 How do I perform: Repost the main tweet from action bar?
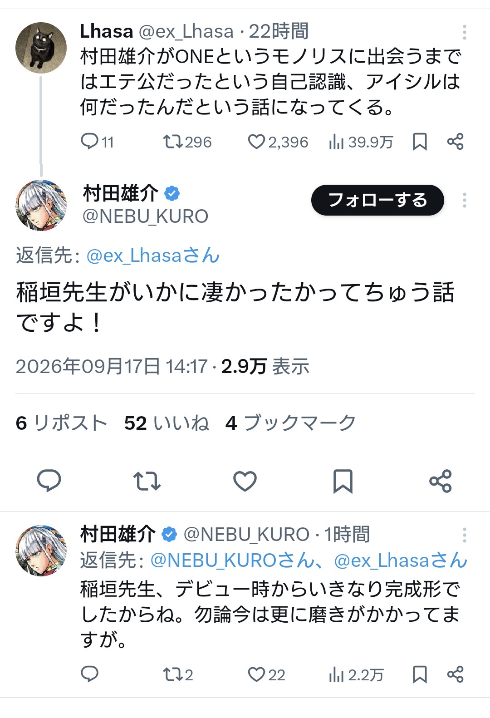147,481
